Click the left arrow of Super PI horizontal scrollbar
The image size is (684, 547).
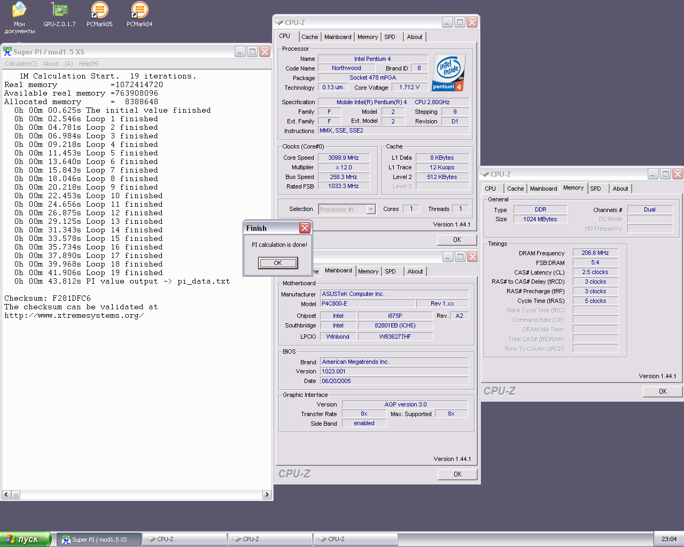[6, 495]
